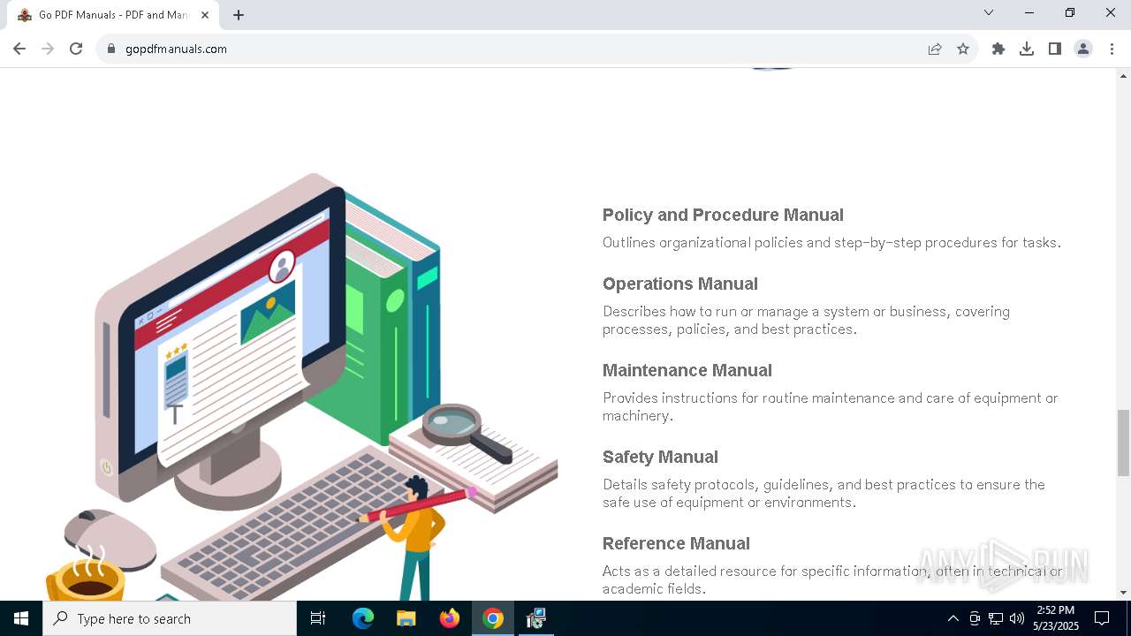Image resolution: width=1131 pixels, height=636 pixels.
Task: Open a new tab with plus button
Action: tap(239, 15)
